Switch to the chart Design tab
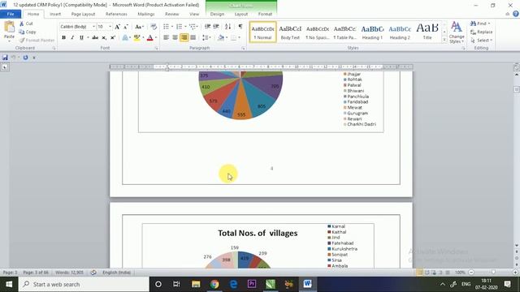 (x=217, y=14)
